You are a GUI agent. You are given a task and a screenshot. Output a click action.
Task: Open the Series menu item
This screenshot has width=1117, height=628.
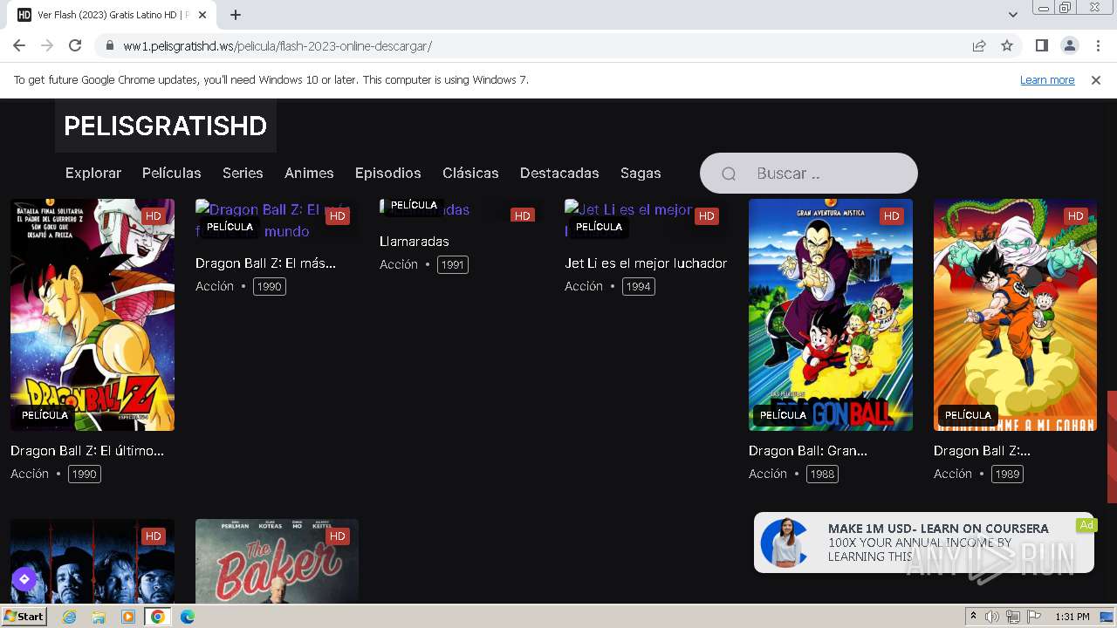point(243,173)
